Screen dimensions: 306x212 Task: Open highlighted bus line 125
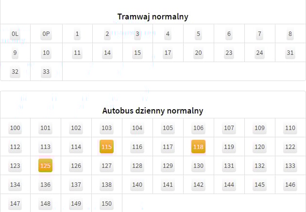click(45, 165)
